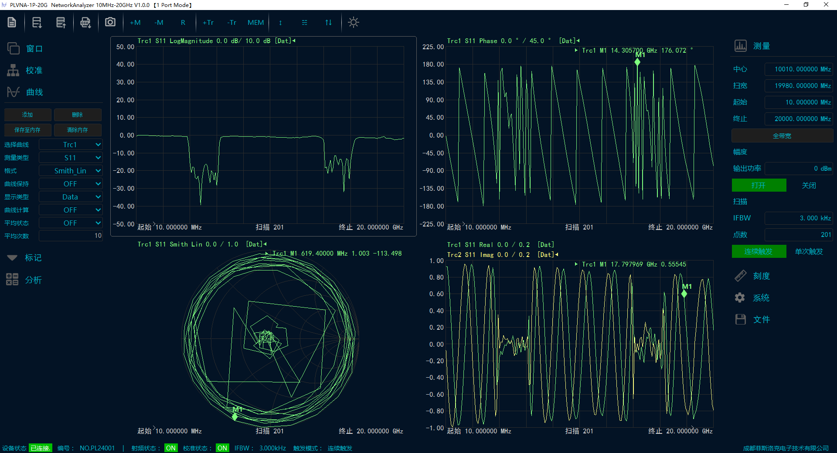Image resolution: width=837 pixels, height=453 pixels.
Task: Click the 全带宽 full span button
Action: [782, 136]
